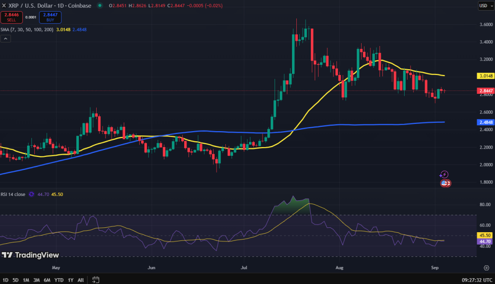The width and height of the screenshot is (495, 284).
Task: Switch to the 6M time range
Action: click(47, 280)
